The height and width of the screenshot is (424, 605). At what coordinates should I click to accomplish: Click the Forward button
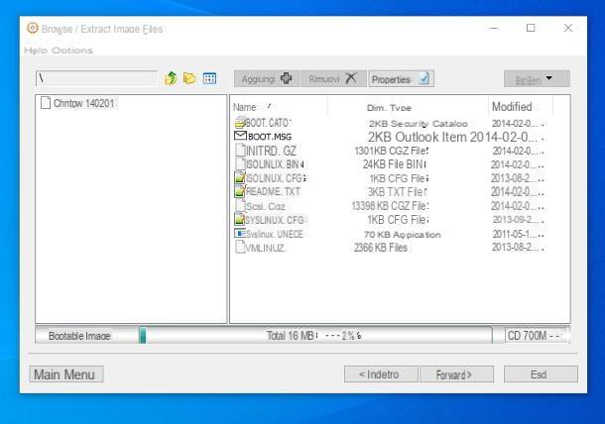[456, 374]
